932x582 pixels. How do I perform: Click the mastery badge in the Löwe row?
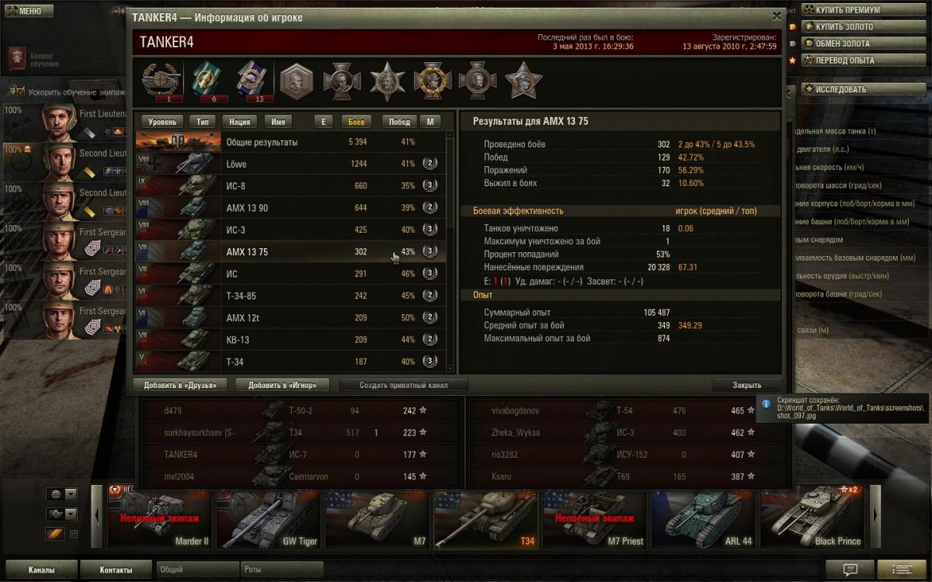pos(429,164)
